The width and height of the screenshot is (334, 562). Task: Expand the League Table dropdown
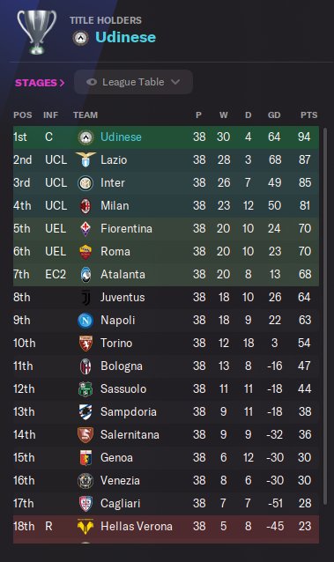tap(133, 82)
